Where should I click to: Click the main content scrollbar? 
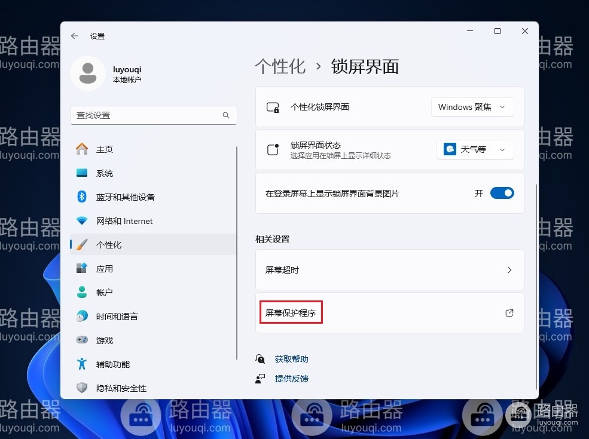click(536, 287)
